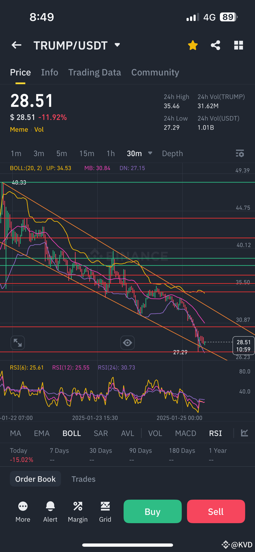This screenshot has height=552, width=255.
Task: Tap the share icon
Action: (x=216, y=45)
